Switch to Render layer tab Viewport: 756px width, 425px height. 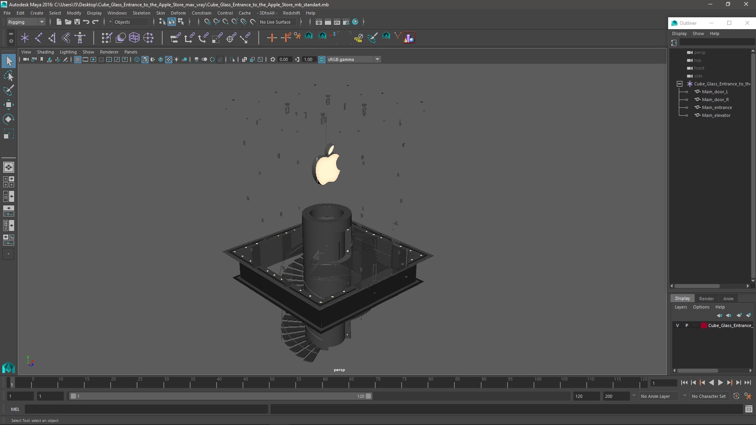pos(706,298)
